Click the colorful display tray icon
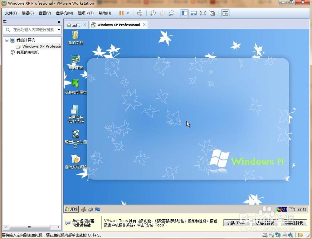Image resolution: width=312 pixels, height=239 pixels. (x=279, y=209)
